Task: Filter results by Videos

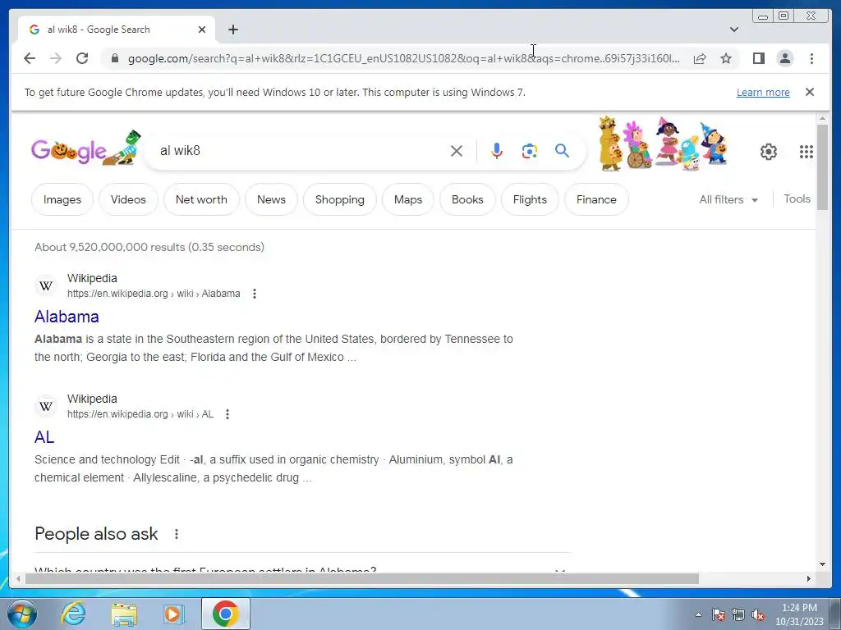Action: click(x=128, y=199)
